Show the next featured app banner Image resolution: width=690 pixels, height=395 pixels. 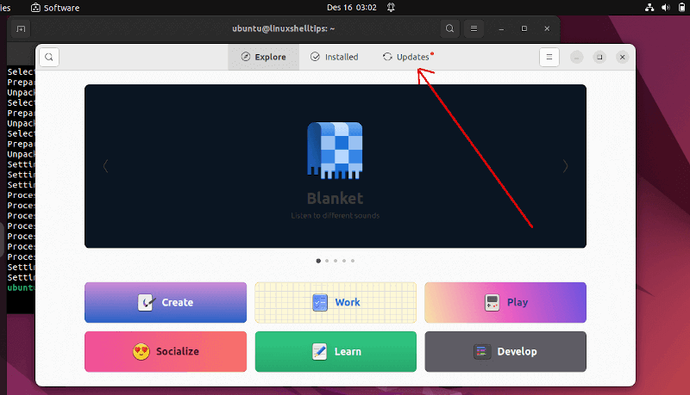point(565,166)
